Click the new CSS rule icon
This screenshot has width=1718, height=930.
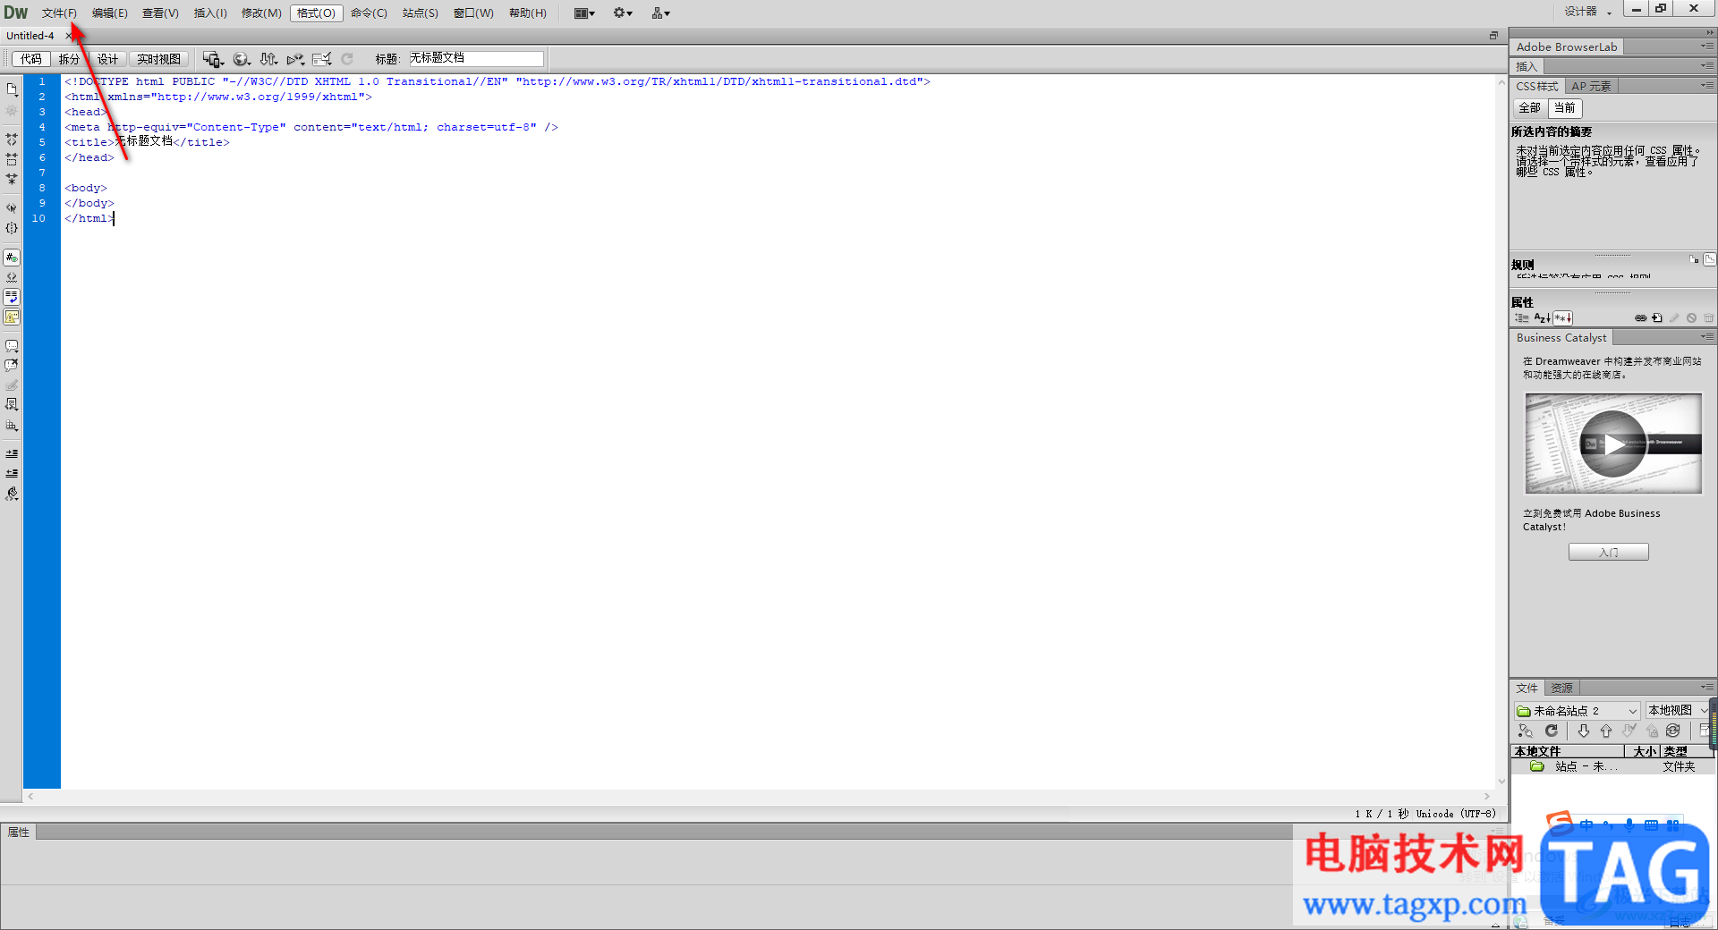point(1657,318)
